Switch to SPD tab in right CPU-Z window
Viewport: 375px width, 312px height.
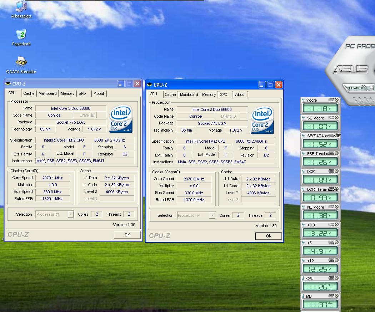[224, 94]
